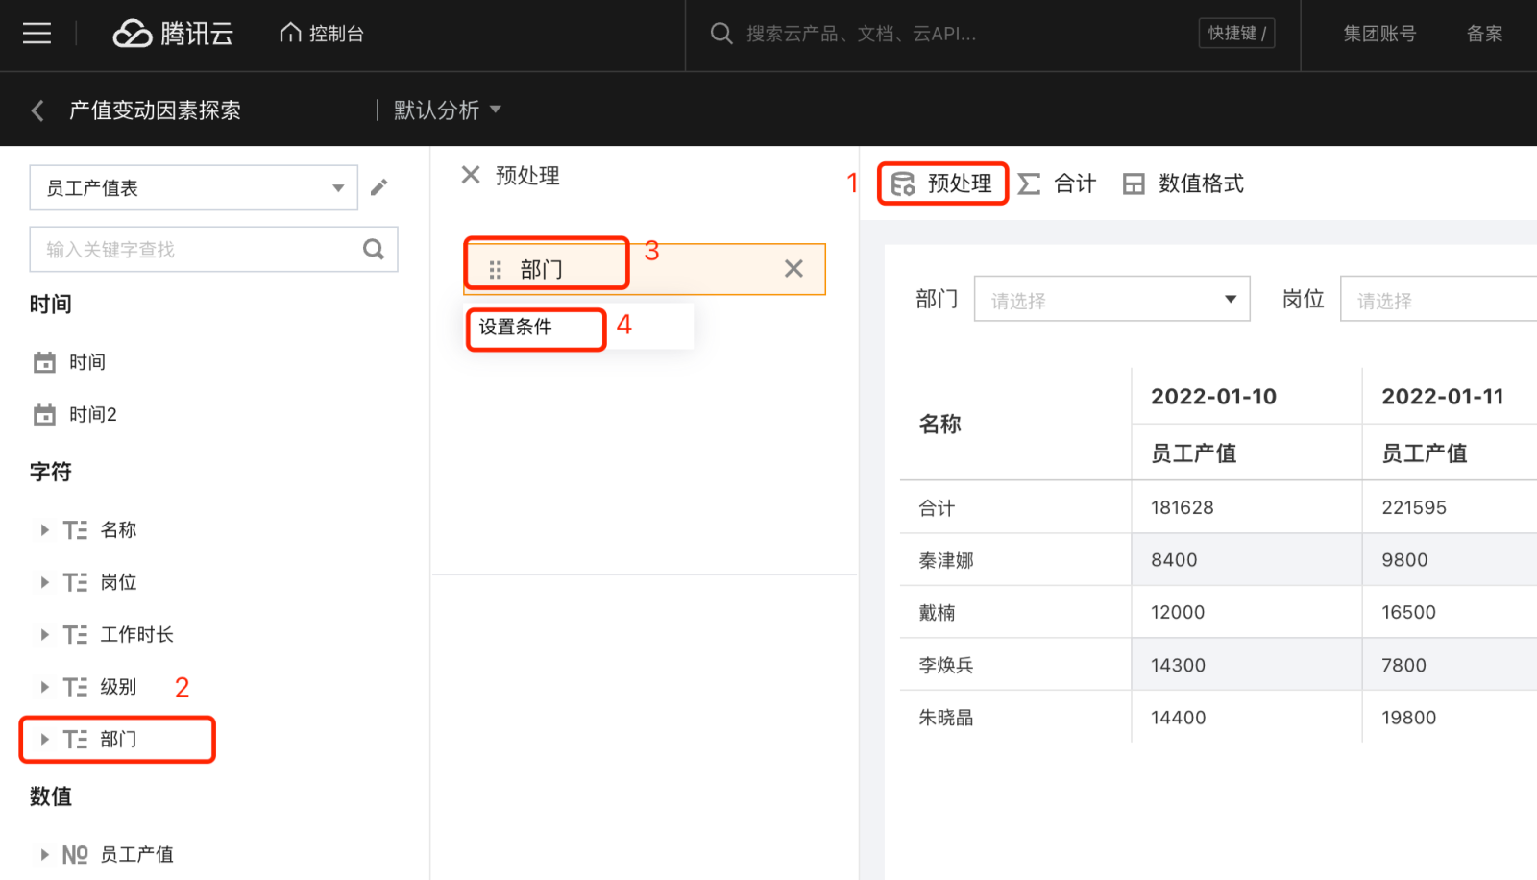Viewport: 1537px width, 880px height.
Task: Click the pencil edit icon beside 员工产值表
Action: tap(379, 187)
